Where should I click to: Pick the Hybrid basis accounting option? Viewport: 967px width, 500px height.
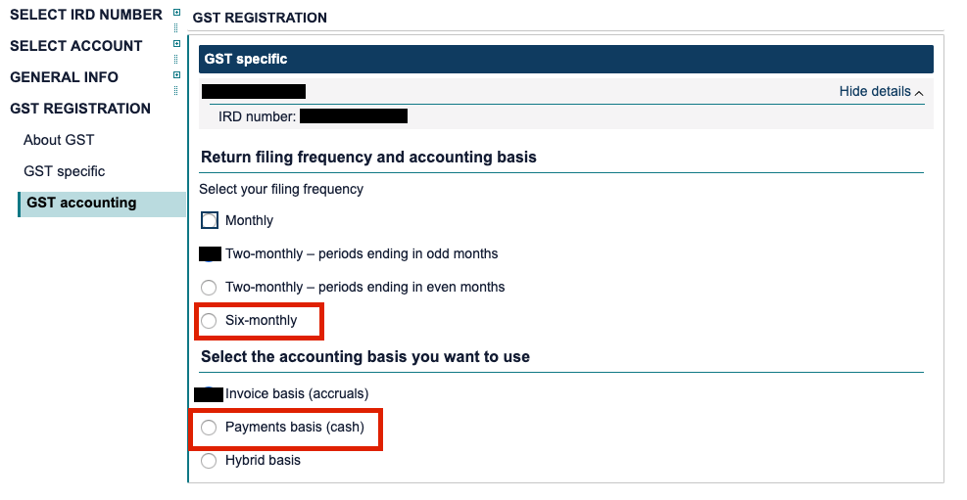click(x=209, y=461)
